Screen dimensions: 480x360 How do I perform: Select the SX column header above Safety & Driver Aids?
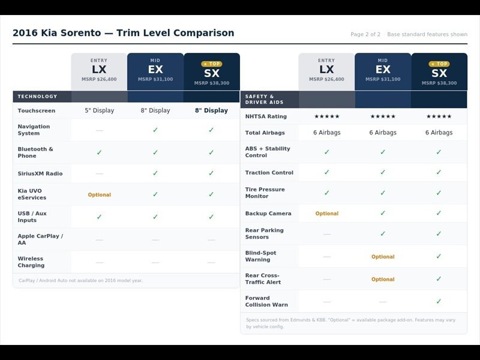[439, 71]
